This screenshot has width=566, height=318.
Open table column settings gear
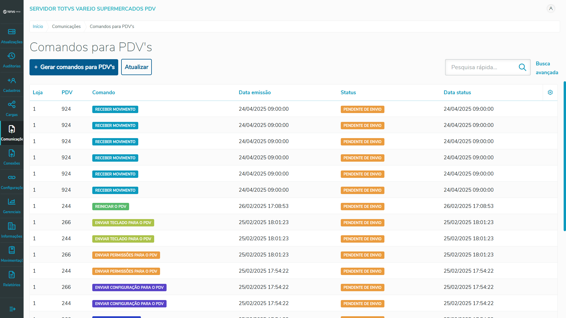pos(550,92)
